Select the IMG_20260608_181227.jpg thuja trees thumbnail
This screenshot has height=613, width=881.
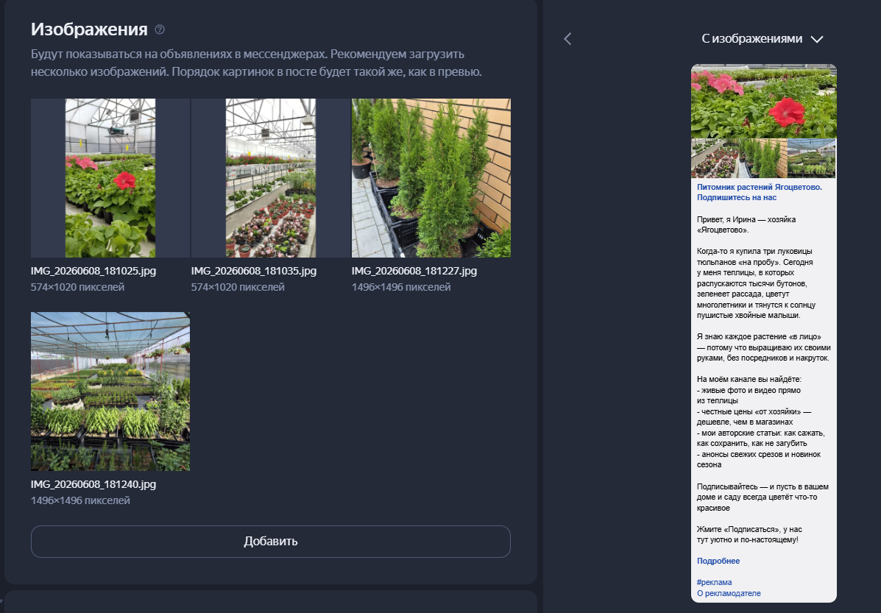[x=431, y=178]
